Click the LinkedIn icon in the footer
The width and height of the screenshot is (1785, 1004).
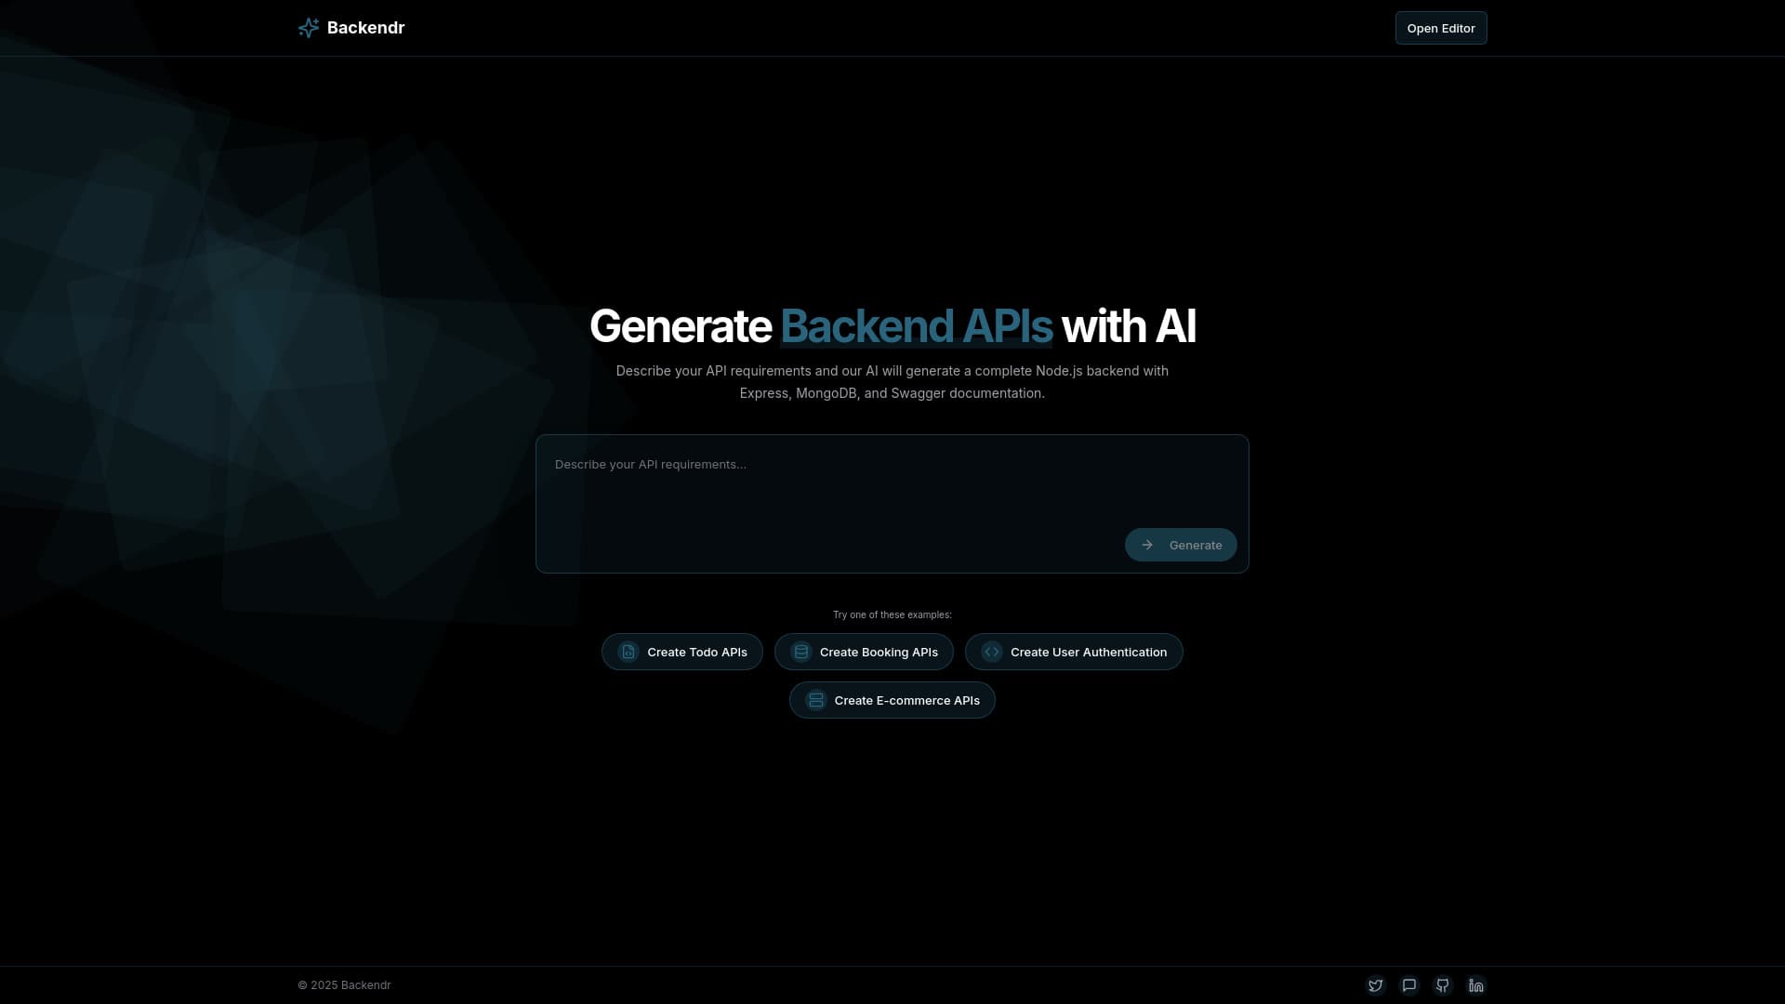coord(1476,985)
